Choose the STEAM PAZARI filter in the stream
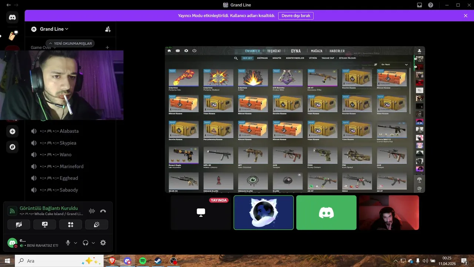 pos(347,58)
